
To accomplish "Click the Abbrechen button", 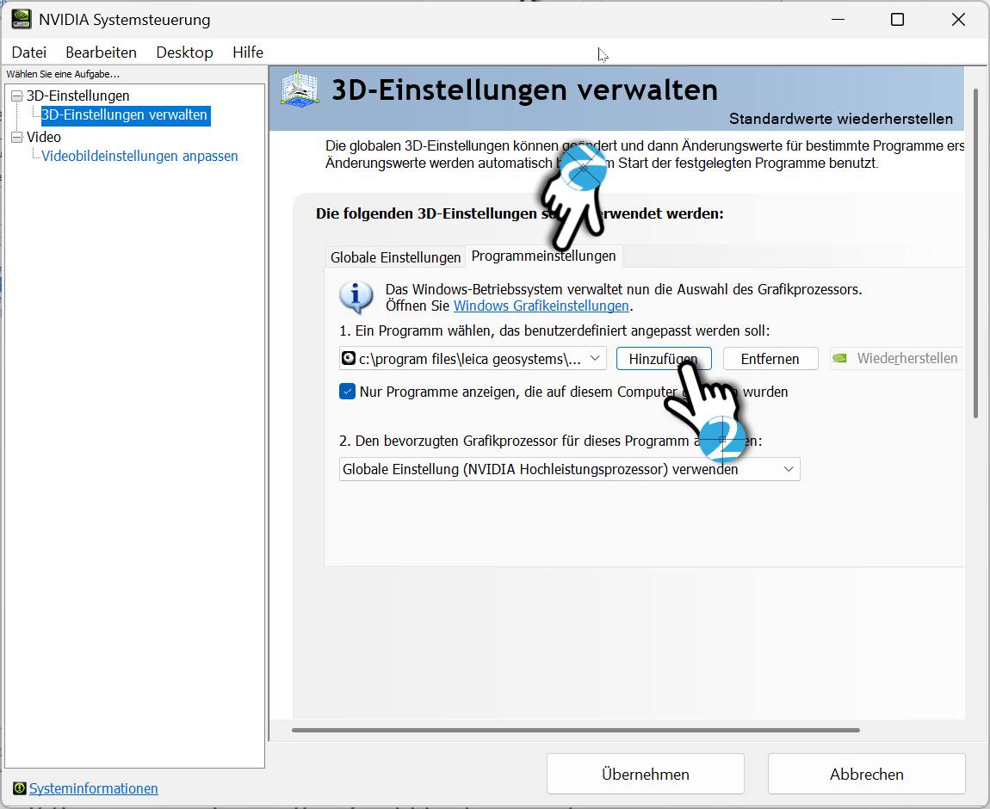I will pyautogui.click(x=866, y=774).
